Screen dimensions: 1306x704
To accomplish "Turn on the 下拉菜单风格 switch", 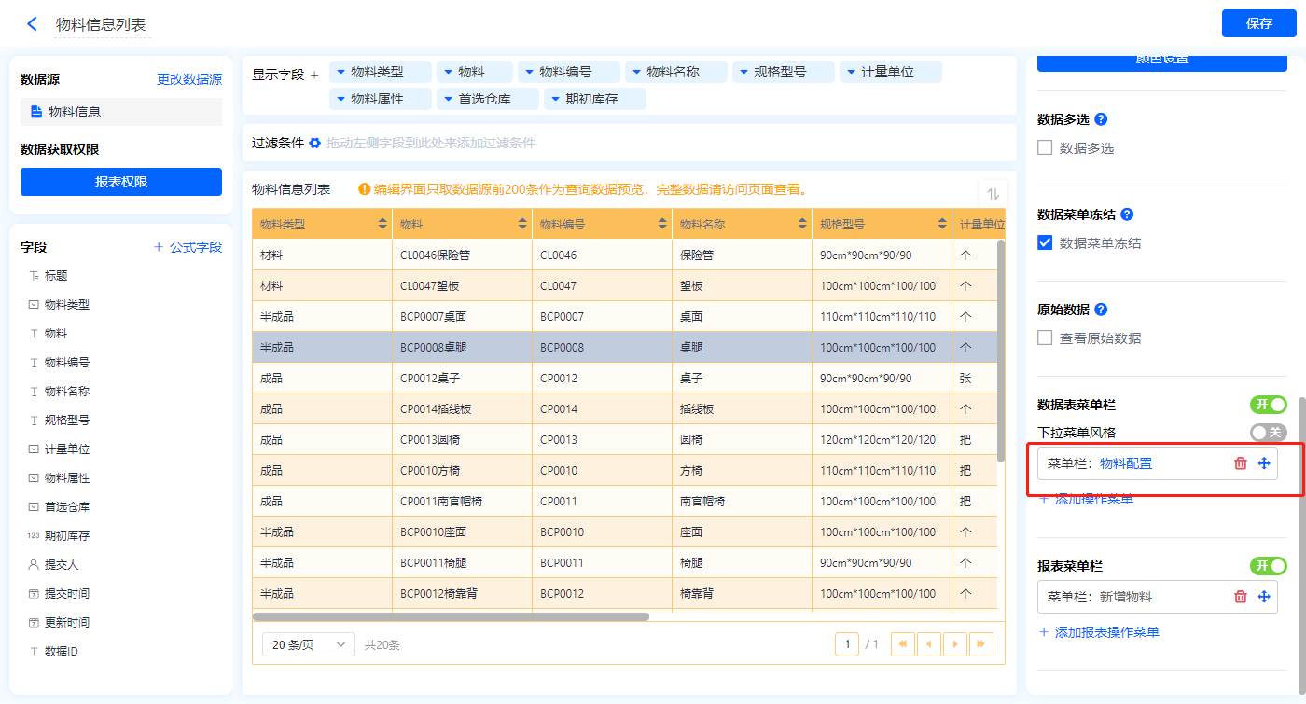I will coord(1268,433).
